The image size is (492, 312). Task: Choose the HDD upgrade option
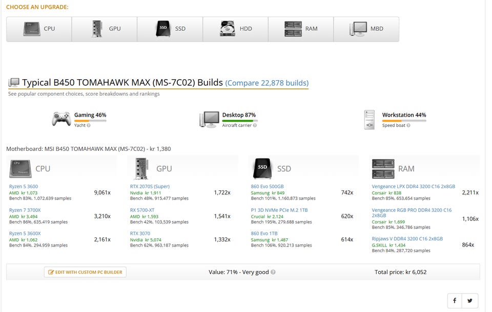click(236, 29)
